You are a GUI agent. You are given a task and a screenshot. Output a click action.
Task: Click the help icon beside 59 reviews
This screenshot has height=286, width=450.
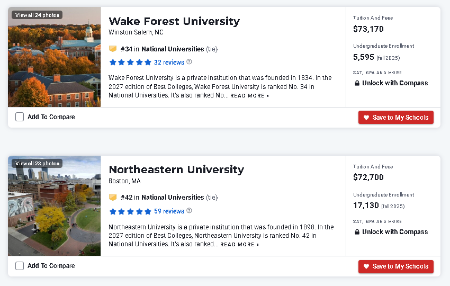(x=189, y=210)
